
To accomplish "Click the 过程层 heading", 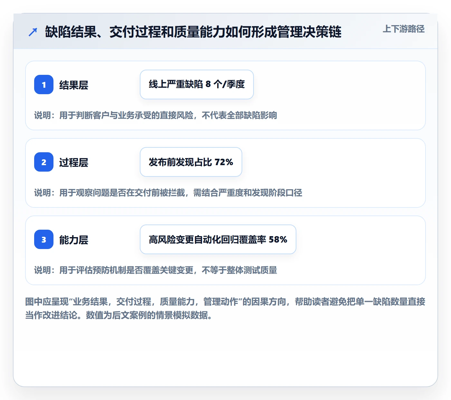I will tap(74, 163).
